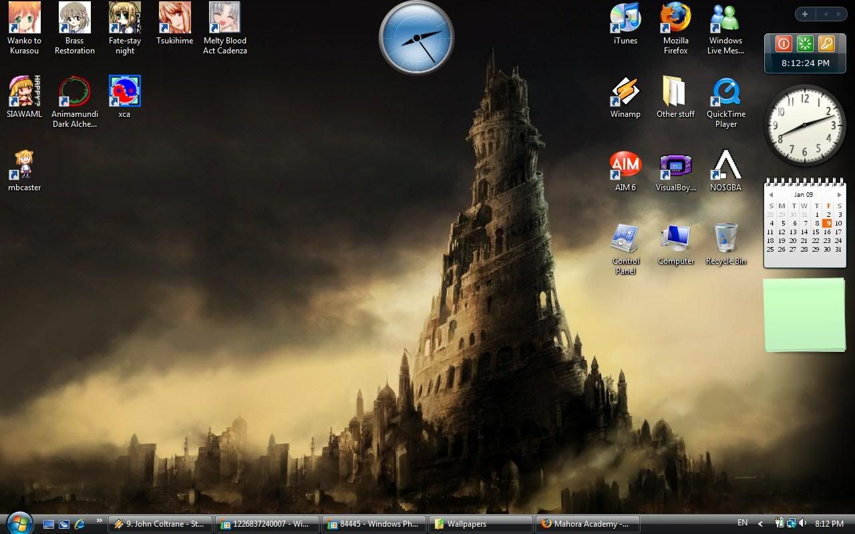Click the green standby gadget button
Screen dimensions: 855x534
(x=805, y=44)
